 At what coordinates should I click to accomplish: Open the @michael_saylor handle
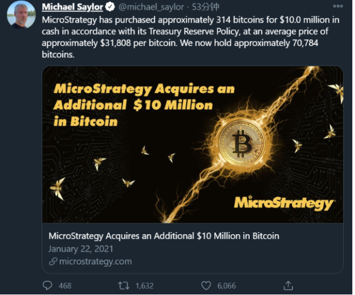(x=151, y=7)
